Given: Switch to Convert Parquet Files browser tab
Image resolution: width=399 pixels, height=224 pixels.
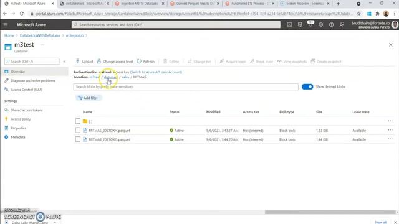Looking at the screenshot, I should (195, 4).
